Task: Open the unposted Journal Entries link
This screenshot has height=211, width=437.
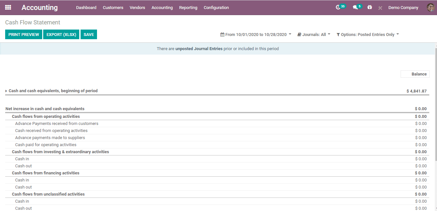Action: click(199, 49)
